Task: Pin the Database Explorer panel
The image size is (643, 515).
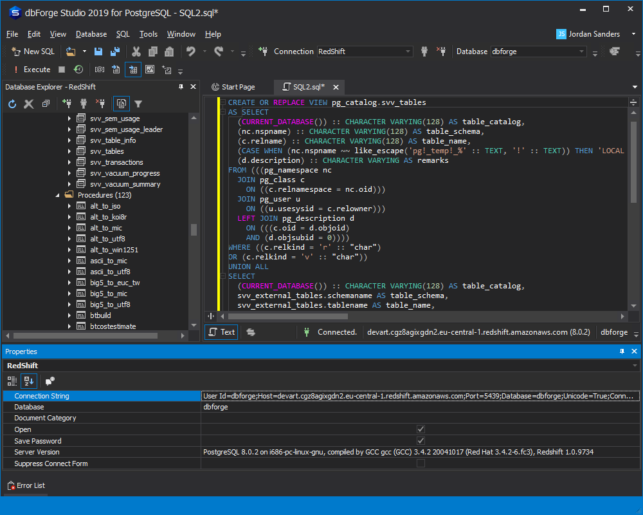Action: tap(181, 87)
